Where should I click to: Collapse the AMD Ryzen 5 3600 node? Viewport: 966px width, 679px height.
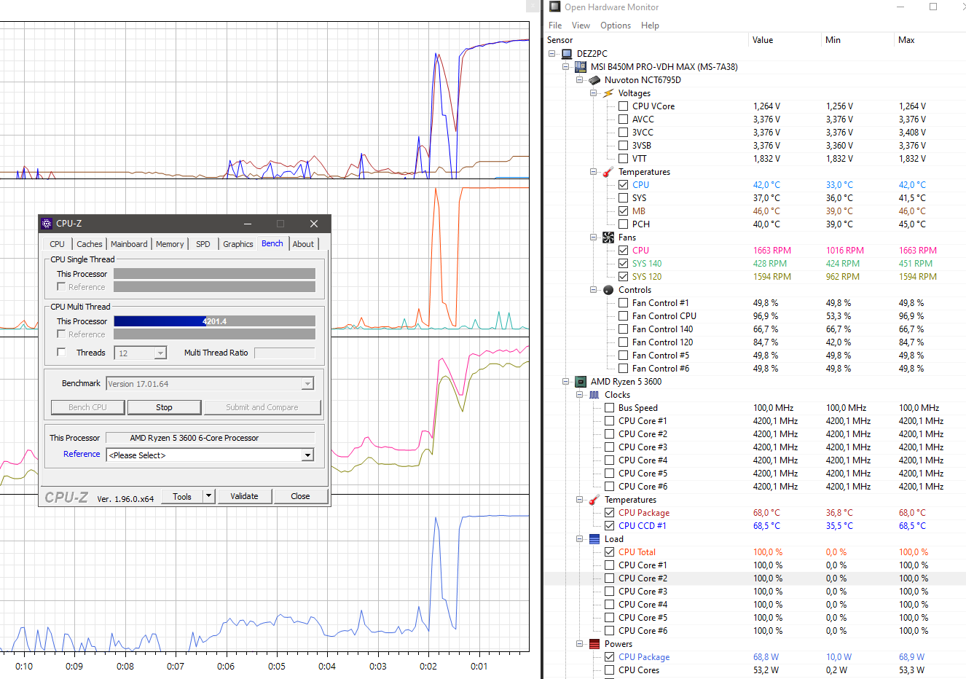click(x=566, y=382)
